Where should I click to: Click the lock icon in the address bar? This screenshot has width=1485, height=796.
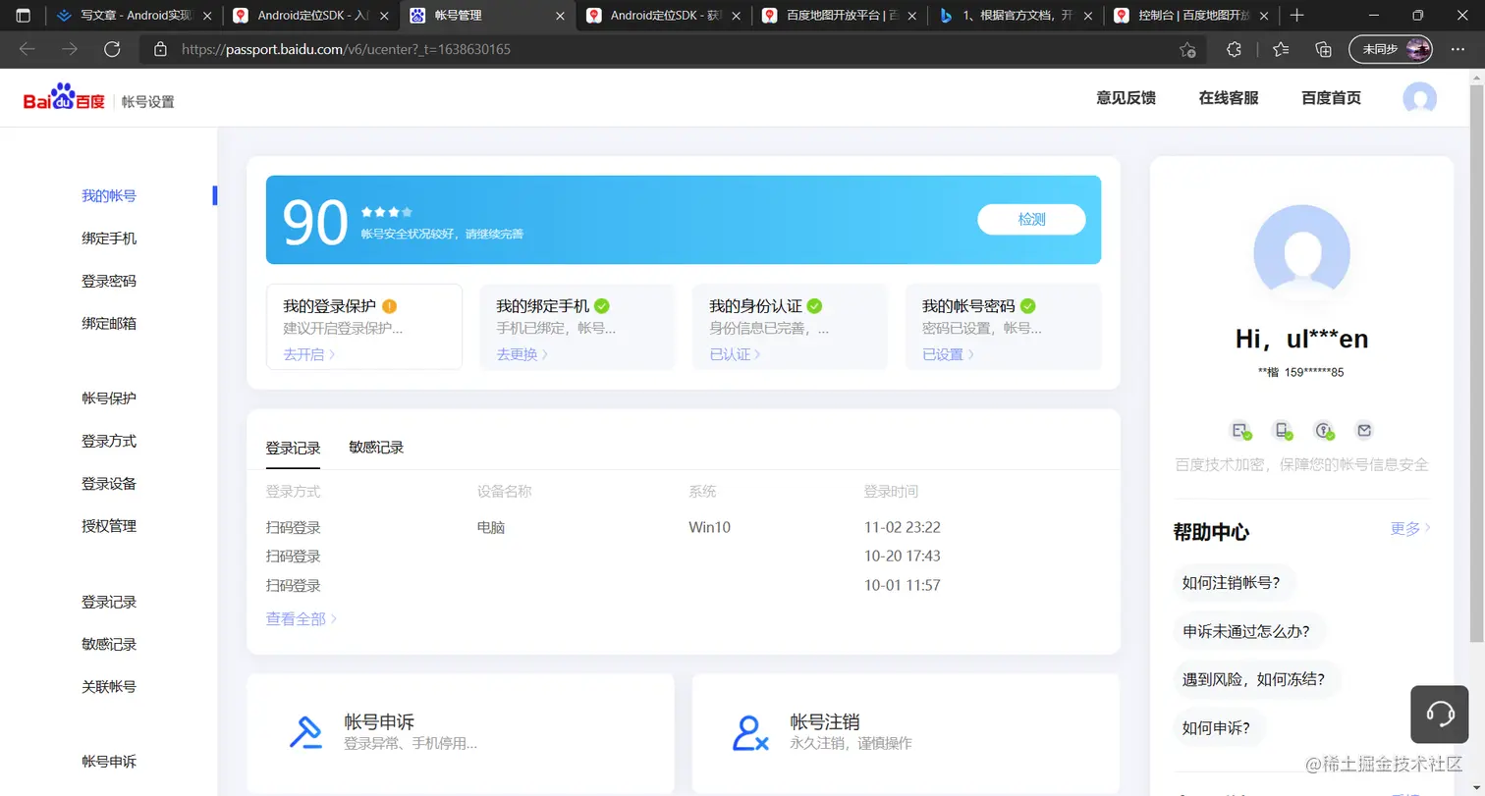(x=160, y=49)
